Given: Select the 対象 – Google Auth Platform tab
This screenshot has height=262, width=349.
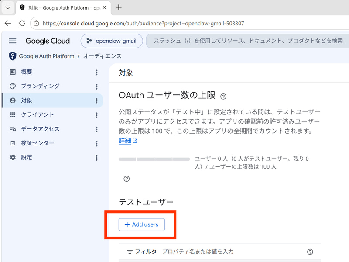Looking at the screenshot, I should coord(63,8).
